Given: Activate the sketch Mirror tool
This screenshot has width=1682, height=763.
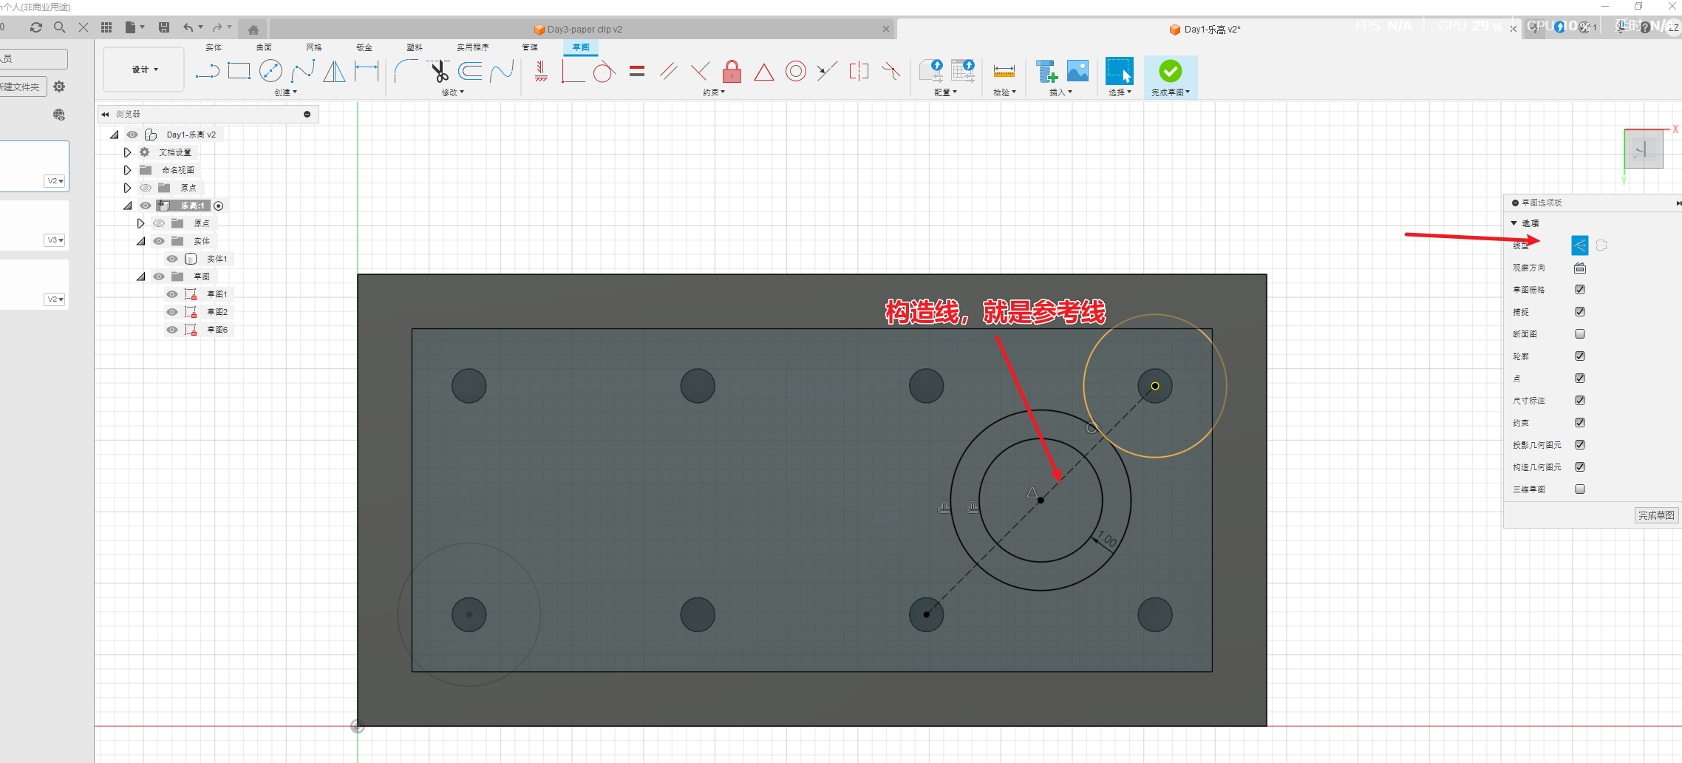Looking at the screenshot, I should (334, 72).
